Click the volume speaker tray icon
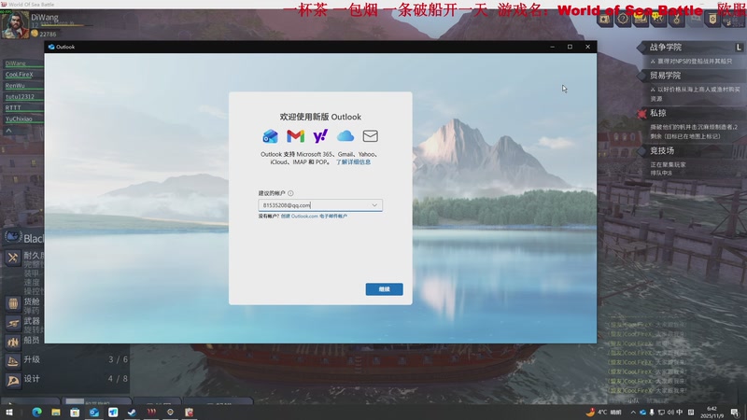 point(670,413)
